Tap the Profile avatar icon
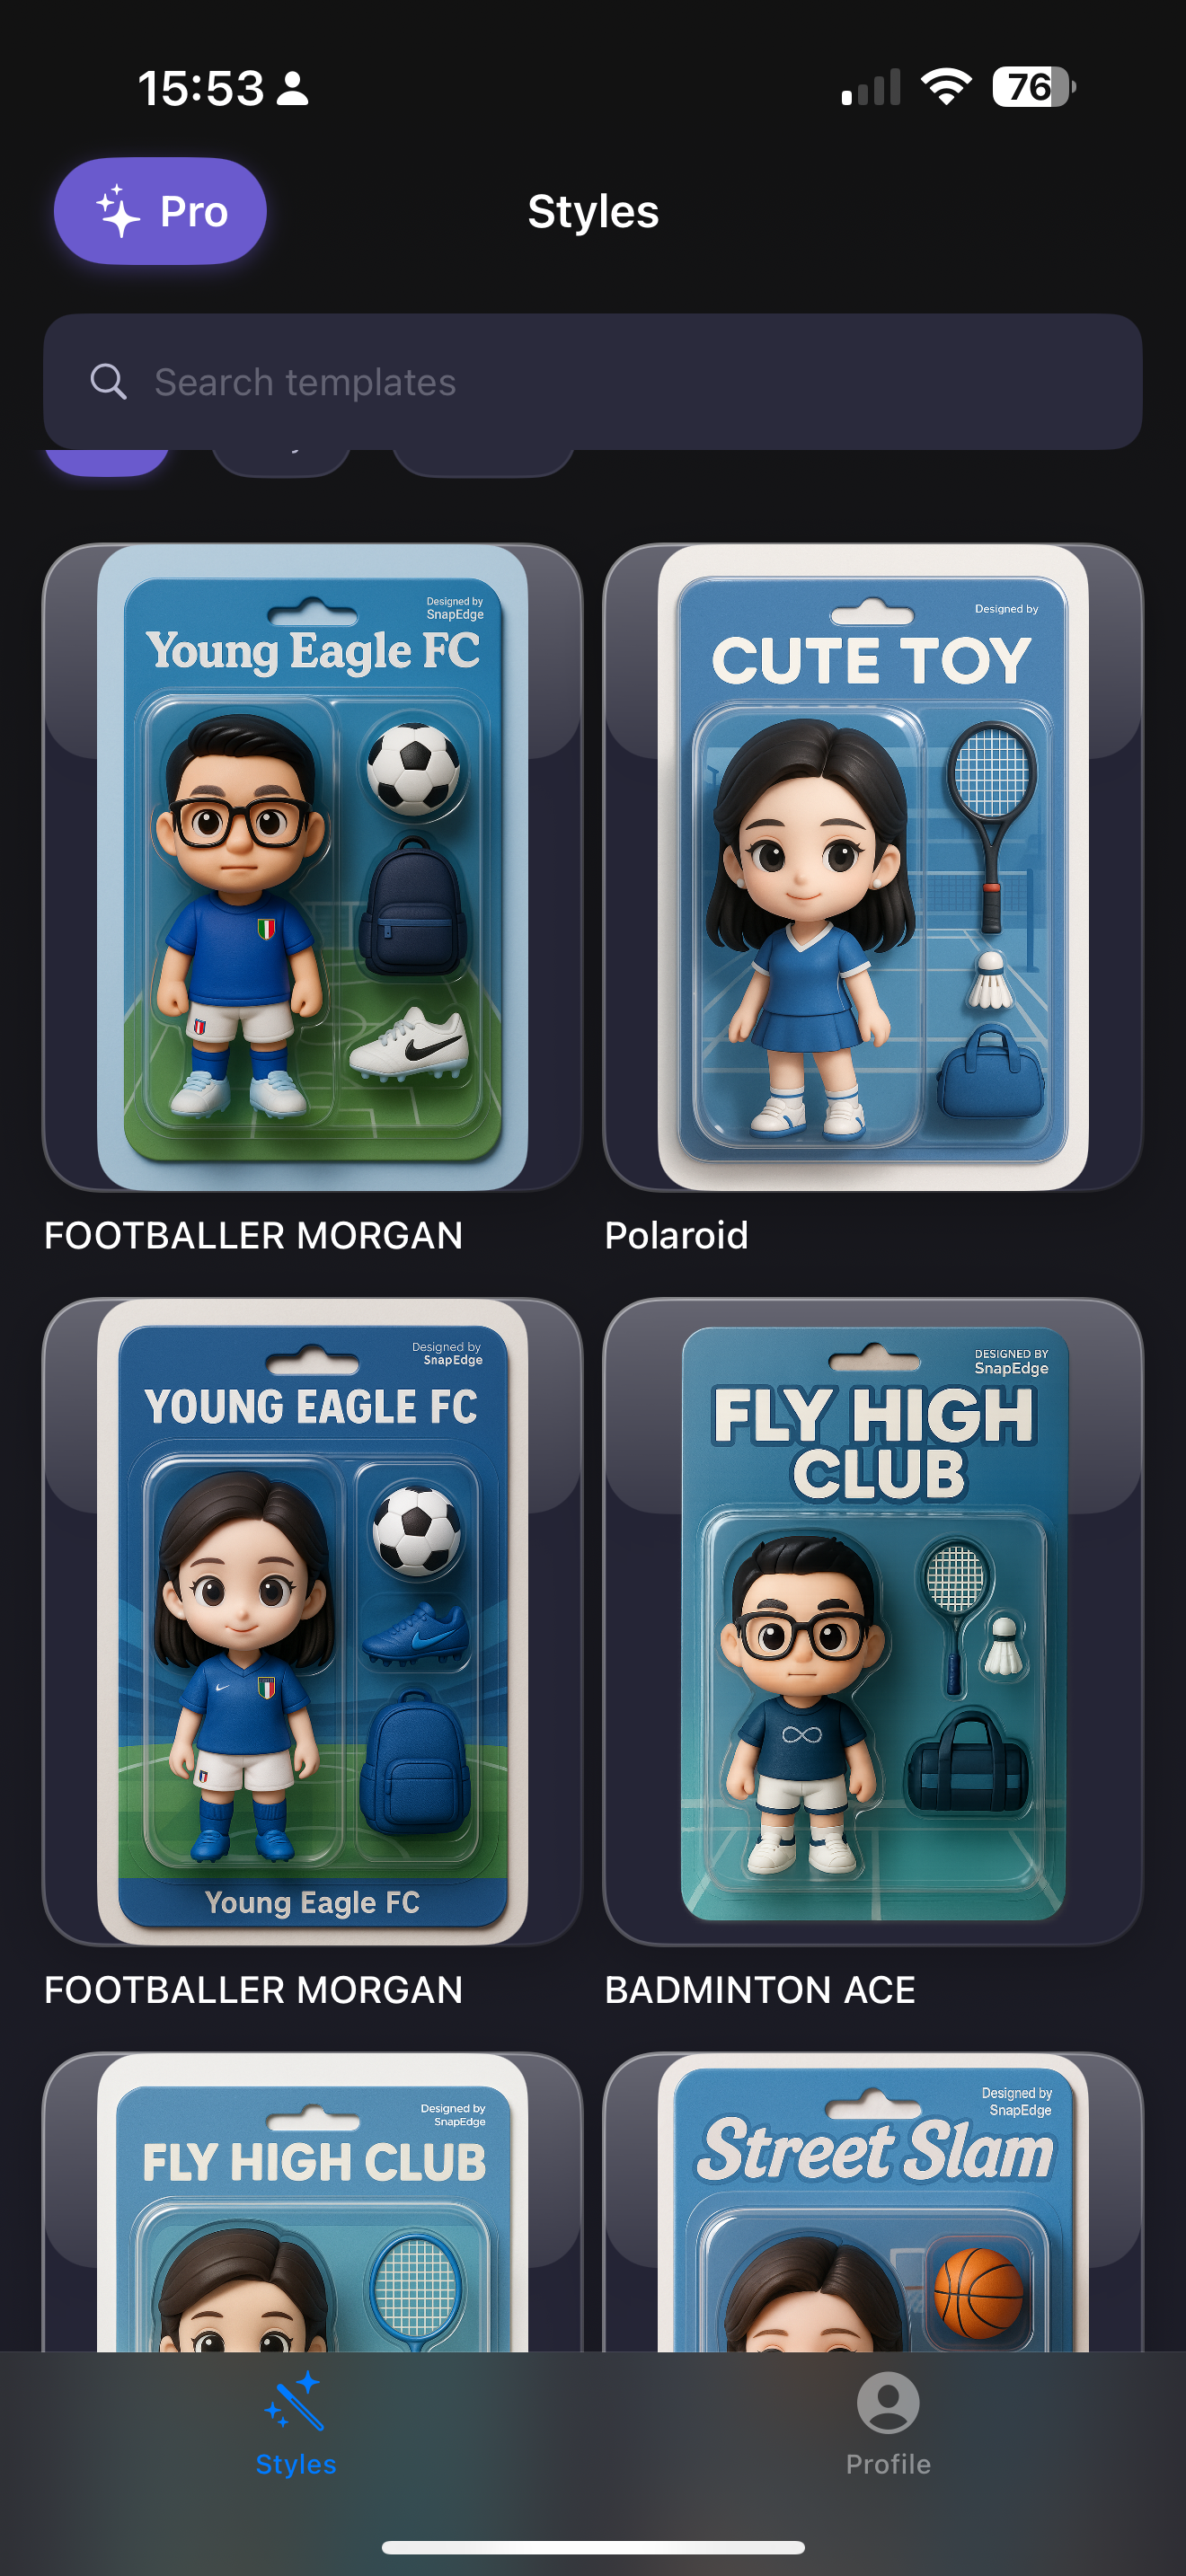Viewport: 1186px width, 2576px height. point(888,2402)
